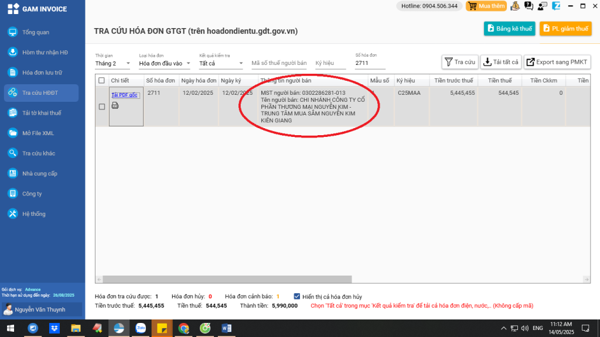Viewport: 600px width, 337px height.
Task: Go to Hòm thư nhận HĐ
Action: click(x=42, y=52)
